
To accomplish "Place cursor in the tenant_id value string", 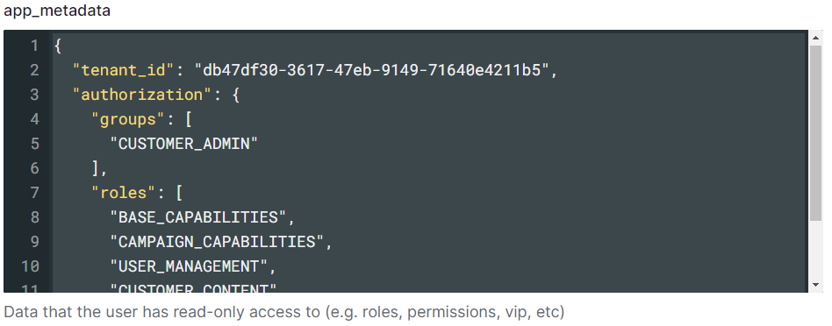I will point(371,70).
